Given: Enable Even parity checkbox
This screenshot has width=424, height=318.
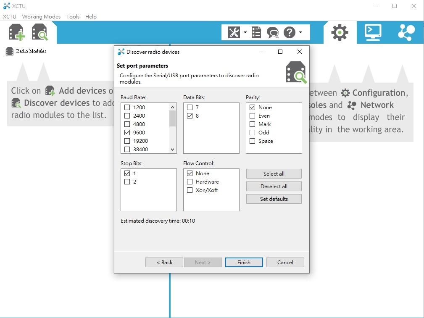Looking at the screenshot, I should 252,116.
